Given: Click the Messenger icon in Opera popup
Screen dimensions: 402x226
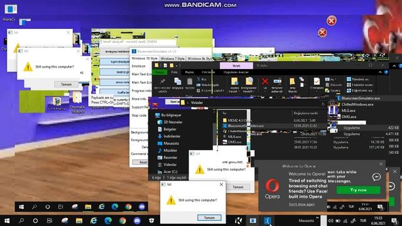Looking at the screenshot, I should [376, 177].
